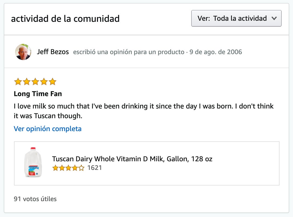This screenshot has height=217, width=293.
Task: Click the chevron arrow on the activity filter
Action: click(x=274, y=18)
